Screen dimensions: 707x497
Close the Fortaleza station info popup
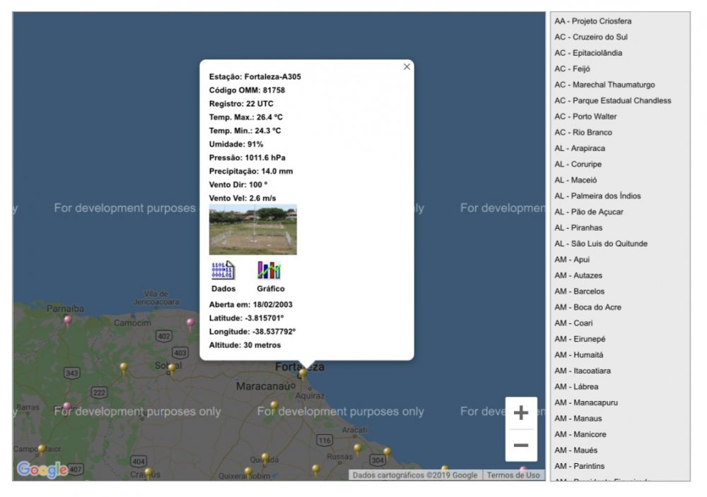[407, 67]
